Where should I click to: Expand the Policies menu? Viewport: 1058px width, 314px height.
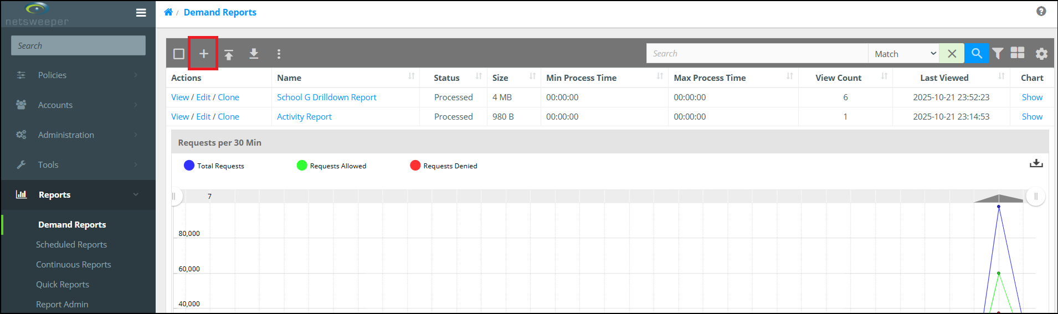tap(78, 75)
